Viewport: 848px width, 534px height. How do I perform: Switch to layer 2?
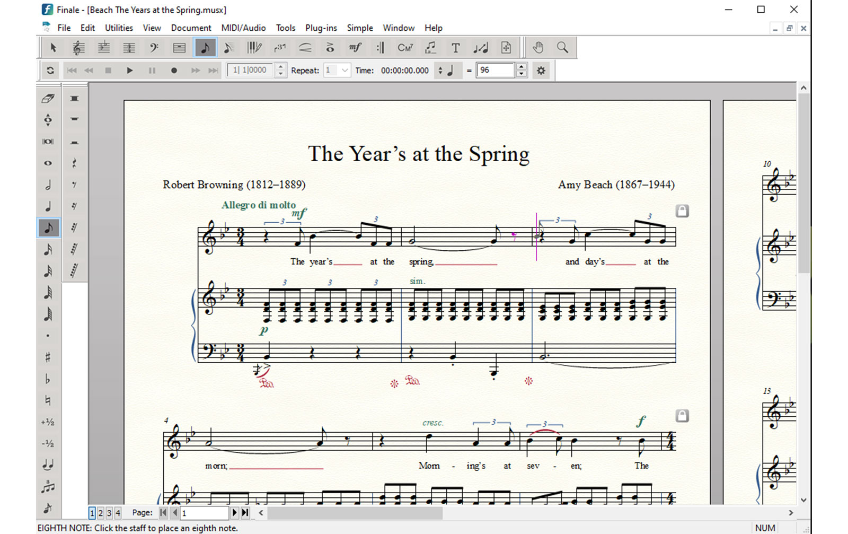click(101, 513)
